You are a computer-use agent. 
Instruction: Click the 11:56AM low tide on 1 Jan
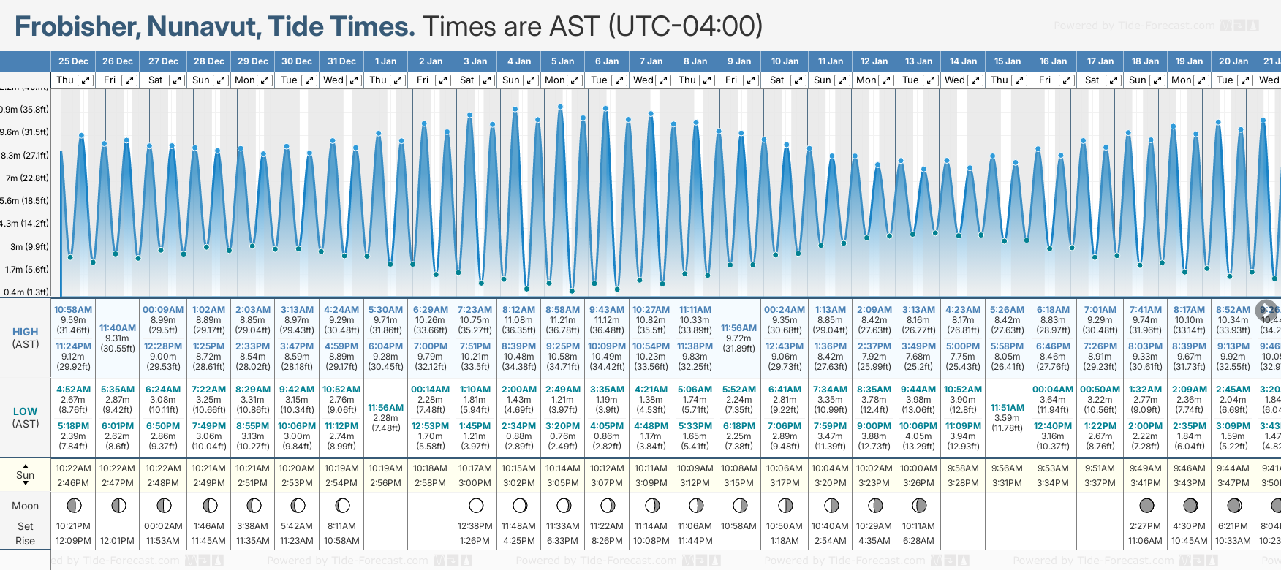point(385,408)
